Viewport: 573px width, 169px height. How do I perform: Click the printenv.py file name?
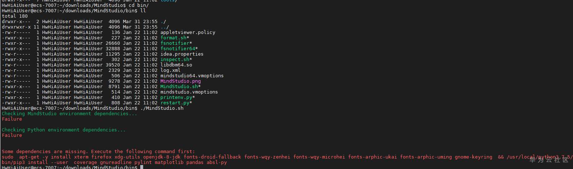(x=176, y=97)
